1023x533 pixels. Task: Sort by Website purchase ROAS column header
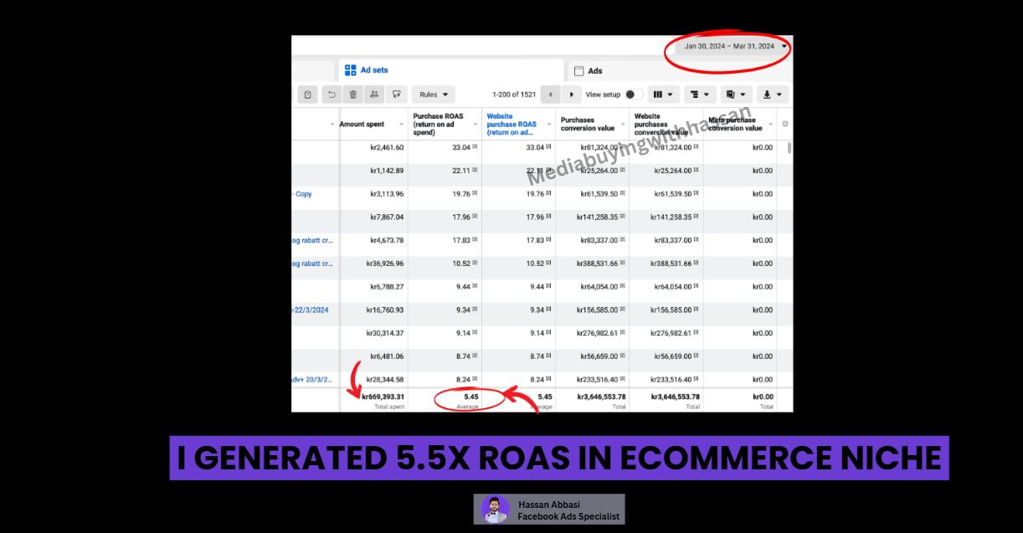coord(511,124)
